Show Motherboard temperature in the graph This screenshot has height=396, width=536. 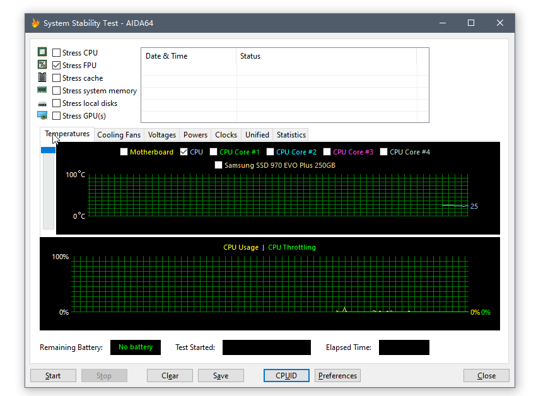pyautogui.click(x=124, y=152)
